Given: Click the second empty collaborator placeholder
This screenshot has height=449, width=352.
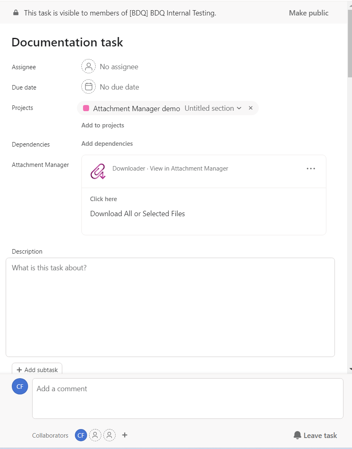Looking at the screenshot, I should point(109,435).
